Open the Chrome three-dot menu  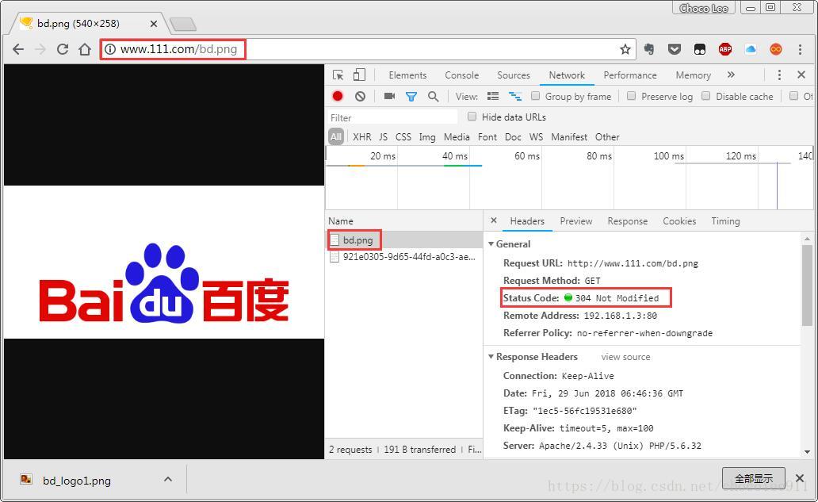pyautogui.click(x=800, y=49)
